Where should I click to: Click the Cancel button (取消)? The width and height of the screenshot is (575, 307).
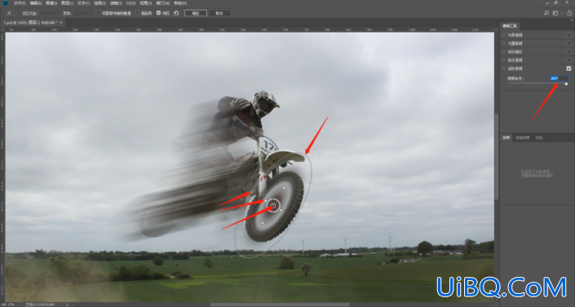click(219, 13)
